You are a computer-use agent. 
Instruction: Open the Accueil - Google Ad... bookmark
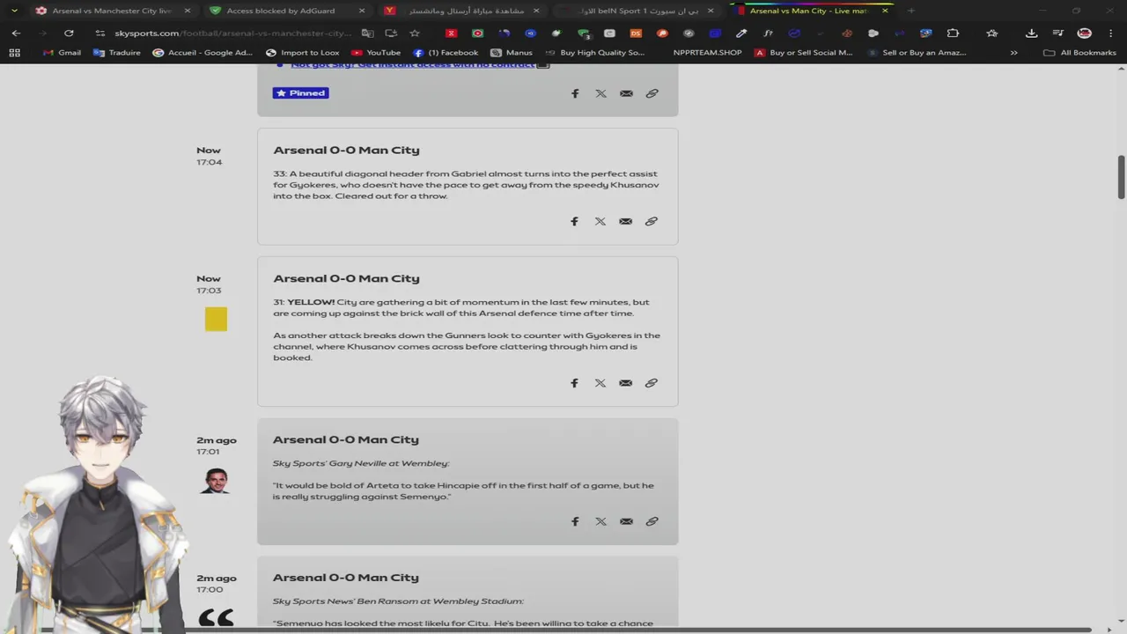[x=203, y=53]
